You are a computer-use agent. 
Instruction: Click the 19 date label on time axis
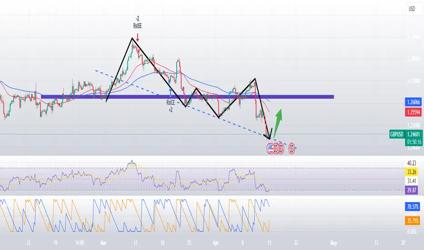(x=55, y=243)
